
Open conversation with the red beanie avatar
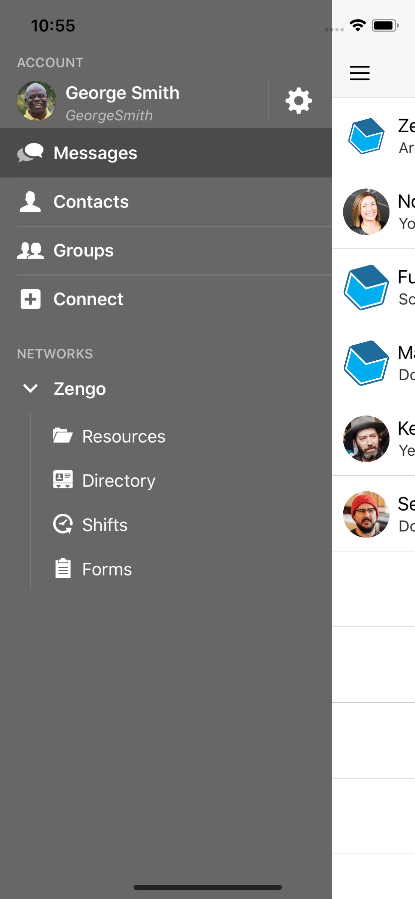(x=366, y=514)
